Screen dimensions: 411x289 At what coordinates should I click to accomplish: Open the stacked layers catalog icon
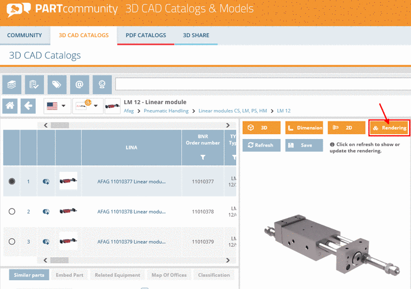[12, 84]
